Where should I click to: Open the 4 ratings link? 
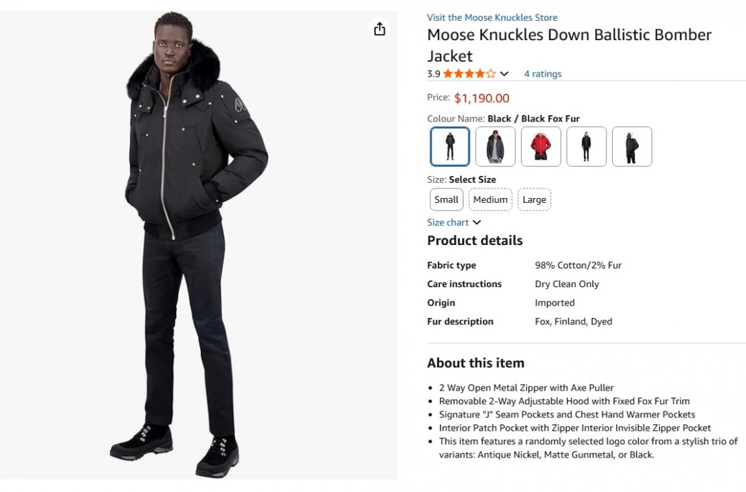(542, 74)
